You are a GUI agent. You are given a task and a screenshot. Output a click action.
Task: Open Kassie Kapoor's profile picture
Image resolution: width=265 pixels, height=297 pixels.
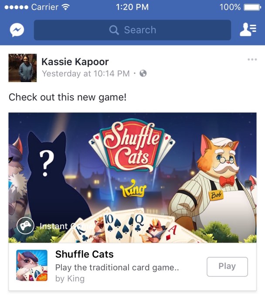coord(23,68)
